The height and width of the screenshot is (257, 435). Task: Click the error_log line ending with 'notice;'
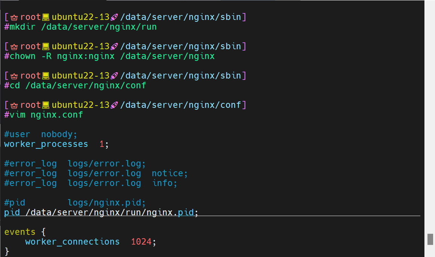pos(96,173)
